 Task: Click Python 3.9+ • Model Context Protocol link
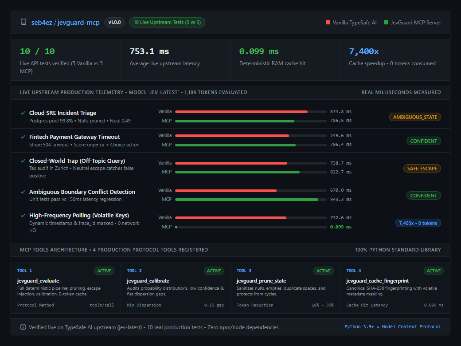[x=392, y=326]
